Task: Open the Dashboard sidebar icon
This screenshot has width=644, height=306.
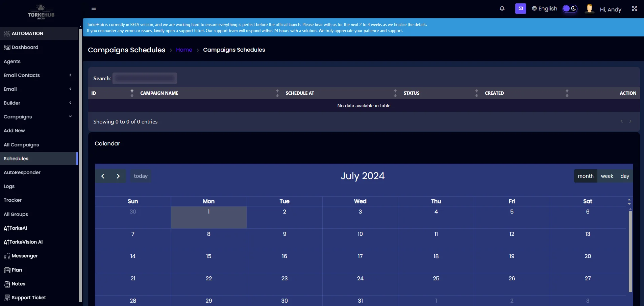Action: (x=6, y=47)
